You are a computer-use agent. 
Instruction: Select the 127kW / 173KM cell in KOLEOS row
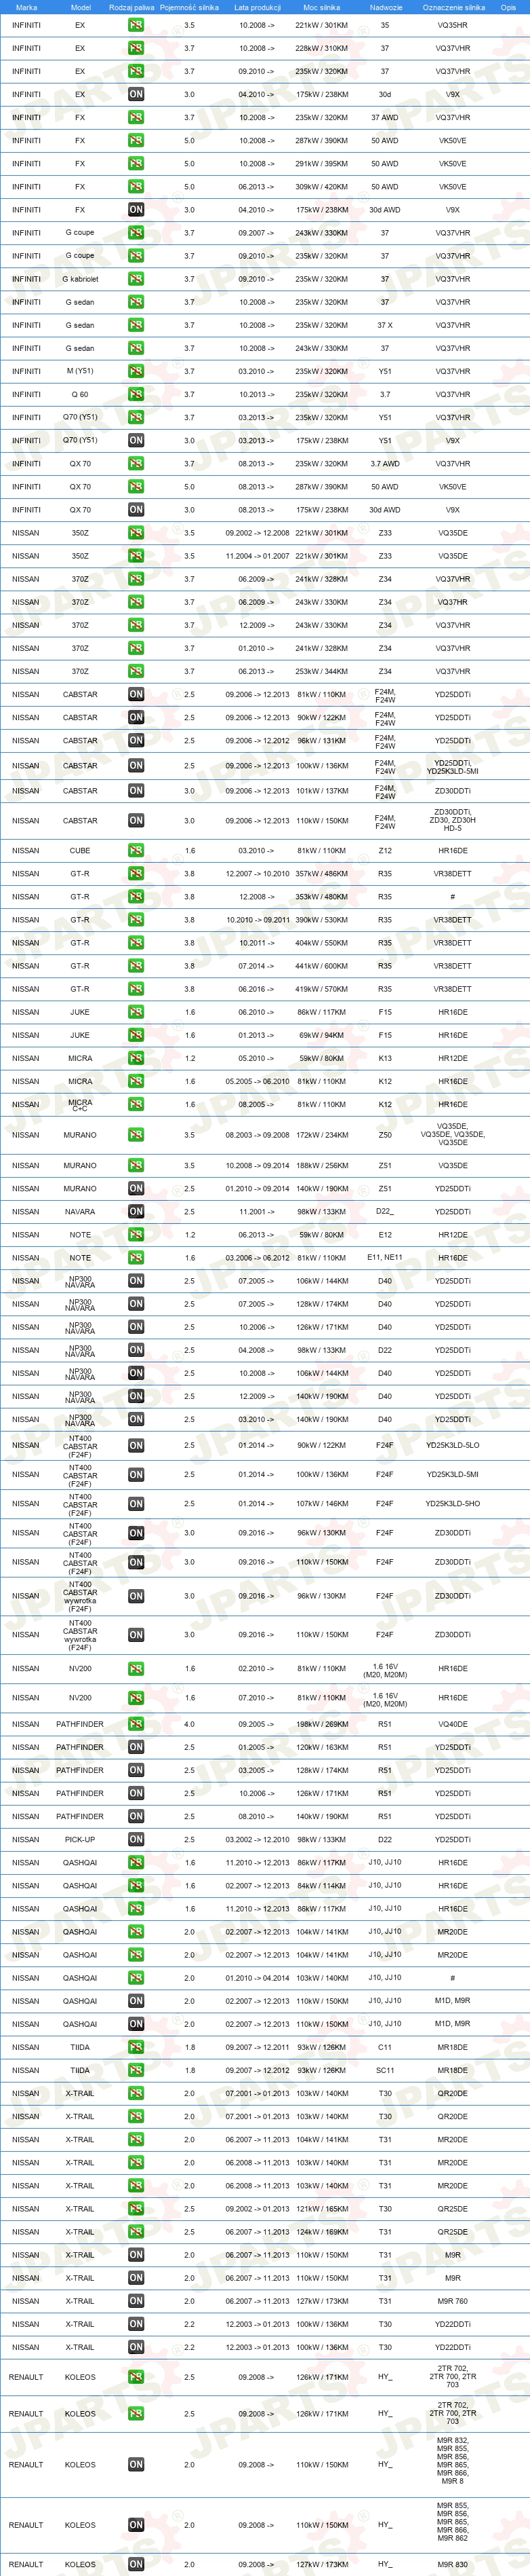[x=321, y=2565]
